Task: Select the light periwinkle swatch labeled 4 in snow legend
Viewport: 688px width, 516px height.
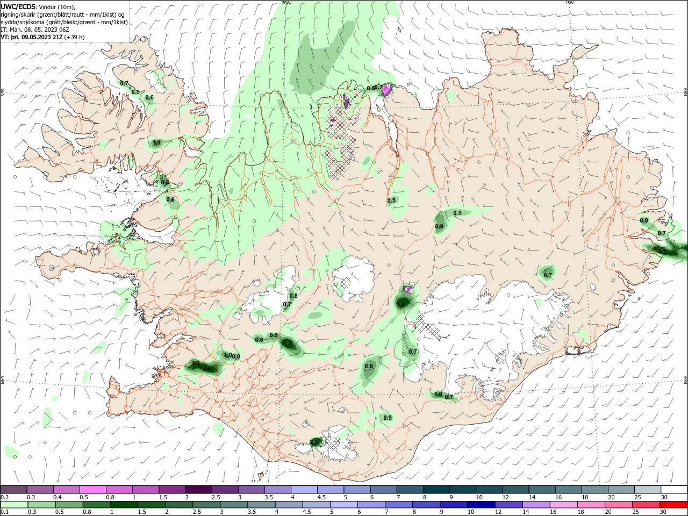Action: (304, 489)
